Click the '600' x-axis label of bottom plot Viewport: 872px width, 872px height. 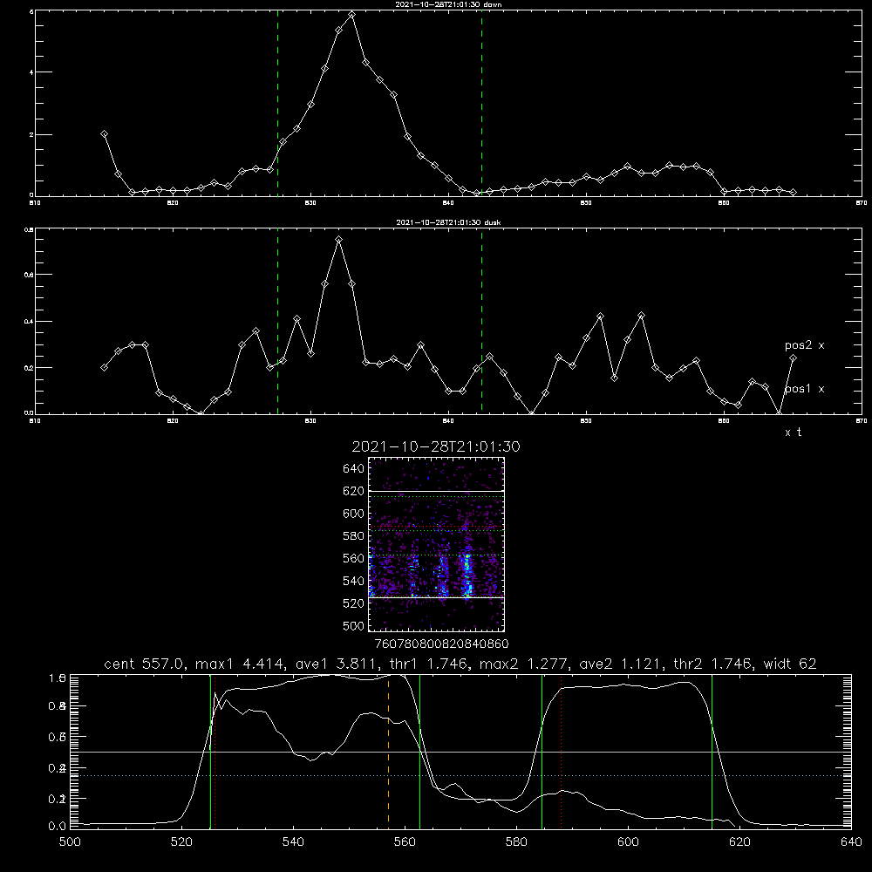tap(629, 842)
